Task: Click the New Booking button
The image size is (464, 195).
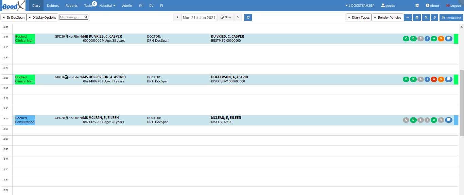Action: click(x=451, y=18)
